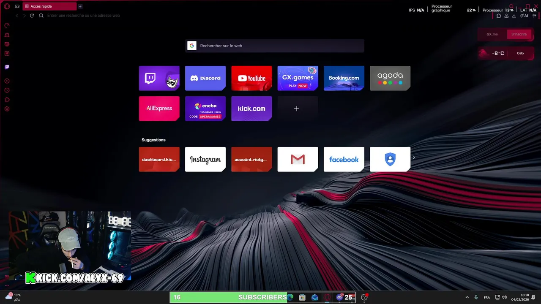Open the taskbar clock and date
The width and height of the screenshot is (541, 304).
[520, 297]
